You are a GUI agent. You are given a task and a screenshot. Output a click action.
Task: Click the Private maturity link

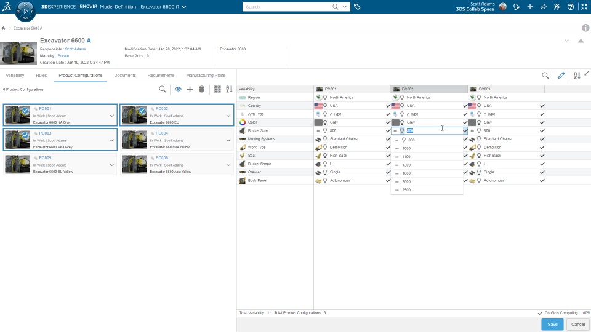tap(63, 56)
